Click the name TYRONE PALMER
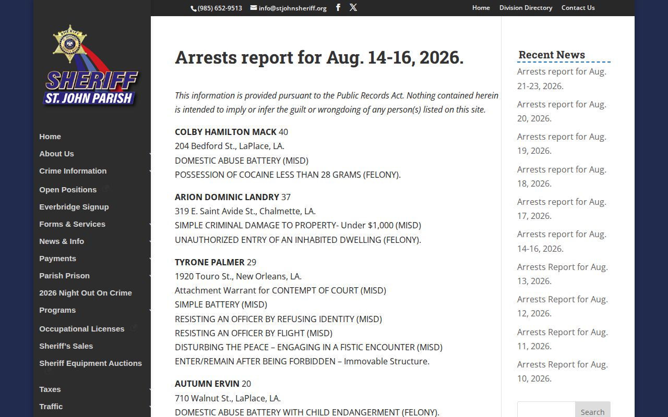 point(210,262)
